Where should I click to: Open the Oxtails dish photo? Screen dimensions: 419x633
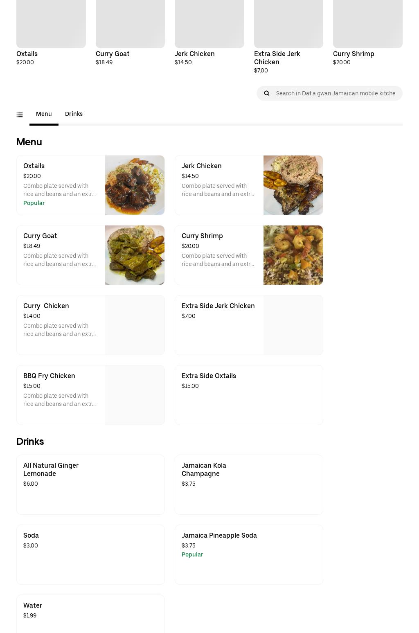pos(135,185)
